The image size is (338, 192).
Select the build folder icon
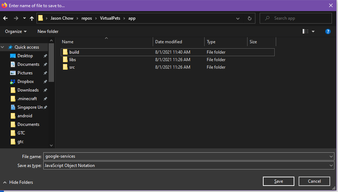click(65, 52)
